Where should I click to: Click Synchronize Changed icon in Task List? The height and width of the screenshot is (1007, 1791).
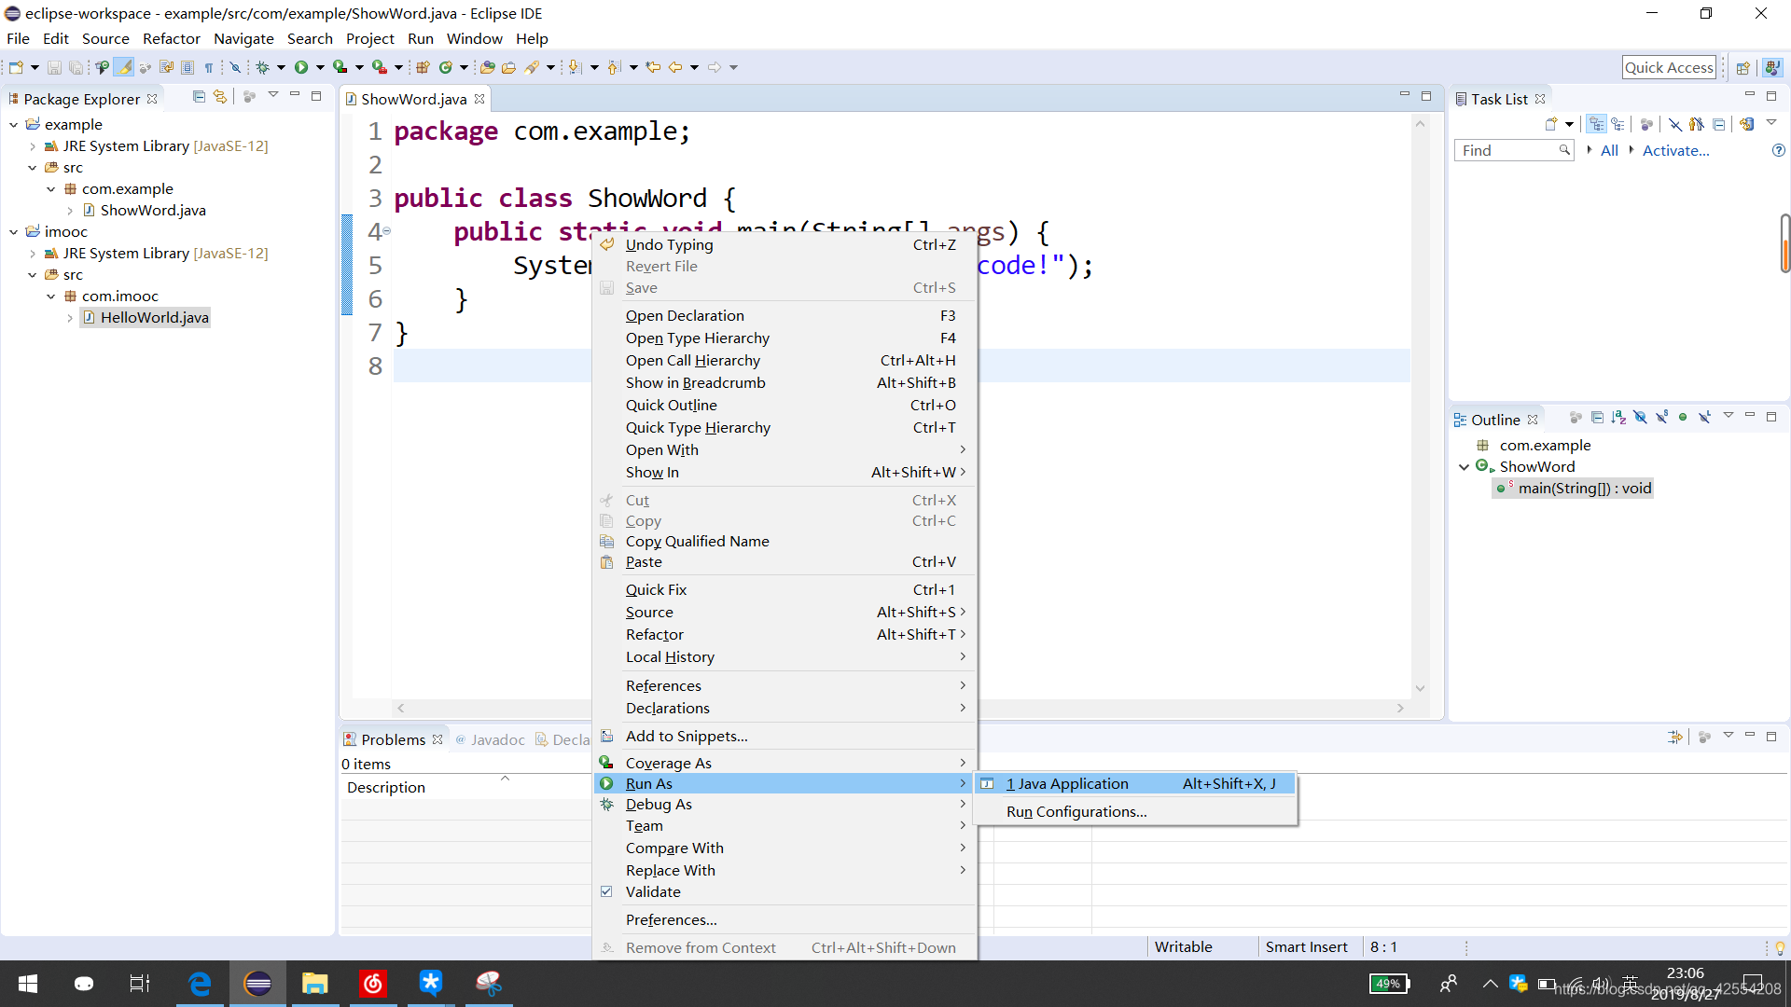[x=1747, y=124]
